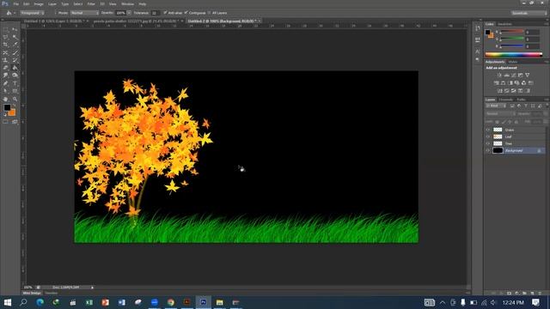
Task: Add a Brightness/Contrast adjustment
Action: pos(499,75)
